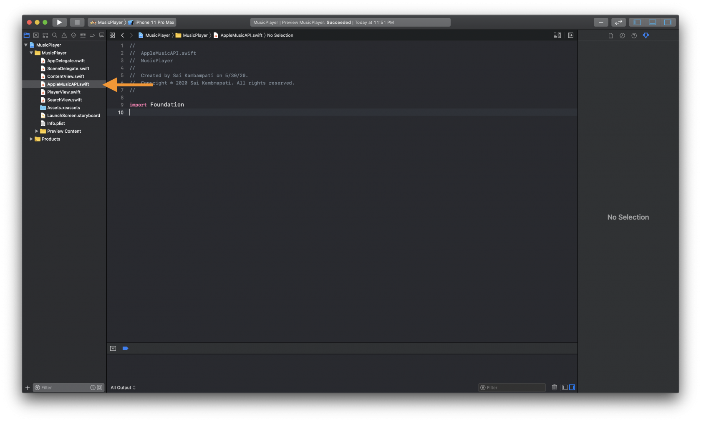This screenshot has height=422, width=701.
Task: Show the Issue navigator warning icon
Action: pos(64,35)
